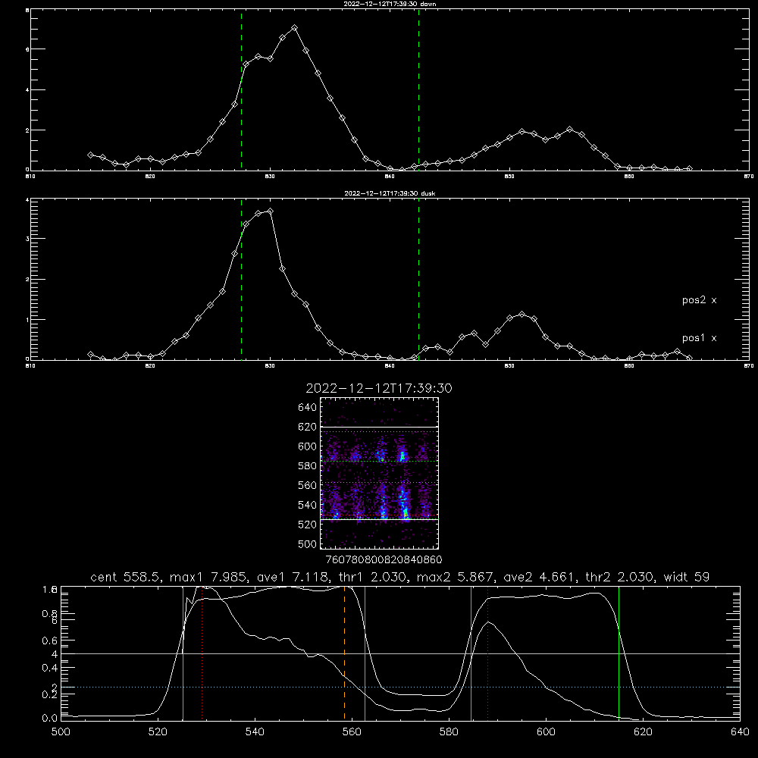Click the right green dashed line in dusk plot
Viewport: 758px width, 758px height.
[418, 279]
